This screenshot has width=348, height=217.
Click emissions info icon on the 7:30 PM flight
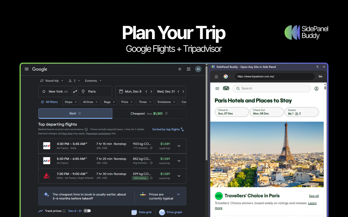pos(151,178)
